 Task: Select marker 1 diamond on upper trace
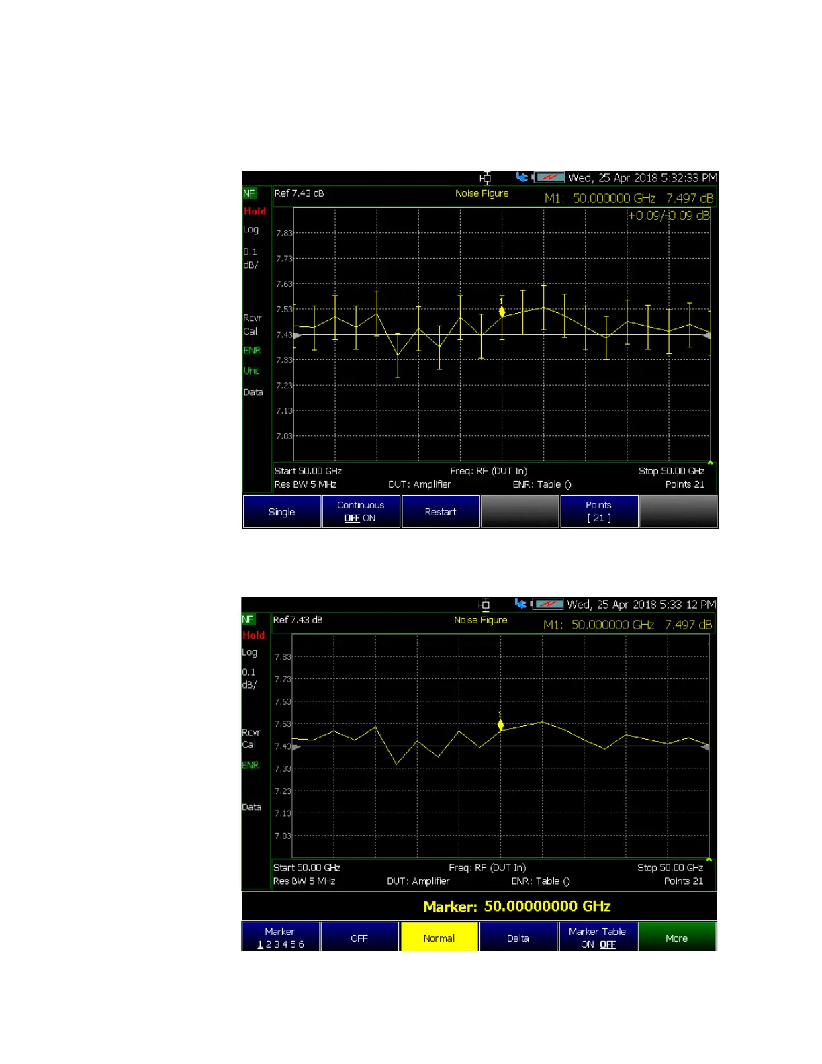[502, 311]
